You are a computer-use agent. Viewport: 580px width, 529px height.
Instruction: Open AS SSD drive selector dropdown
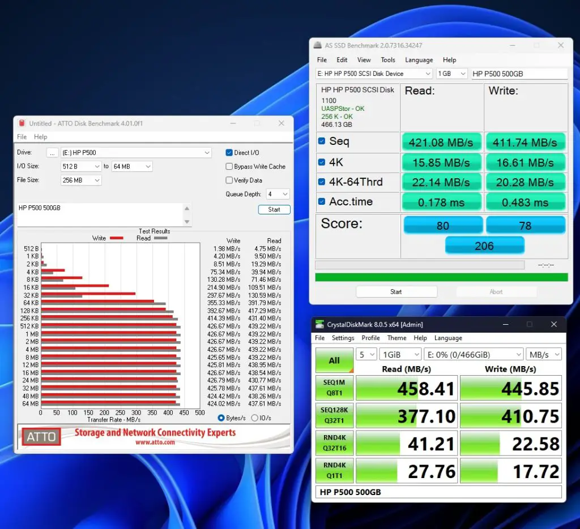pyautogui.click(x=374, y=74)
